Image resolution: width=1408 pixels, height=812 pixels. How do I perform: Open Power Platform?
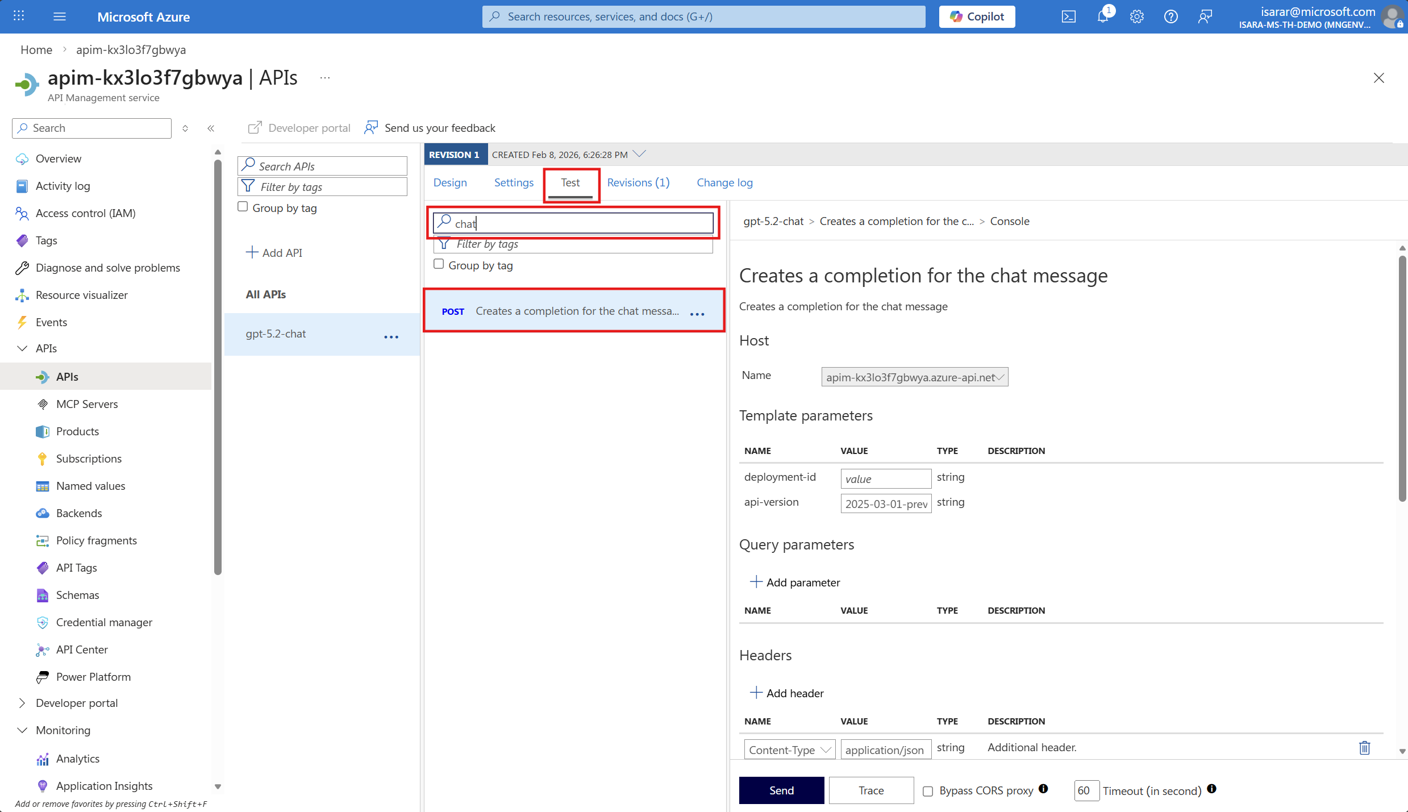[93, 677]
